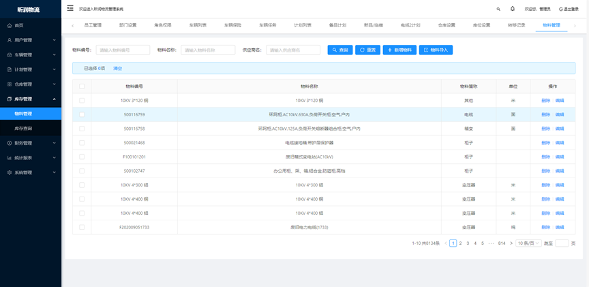The image size is (589, 287).
Task: Check the row with code 500102747
Action: pyautogui.click(x=82, y=171)
